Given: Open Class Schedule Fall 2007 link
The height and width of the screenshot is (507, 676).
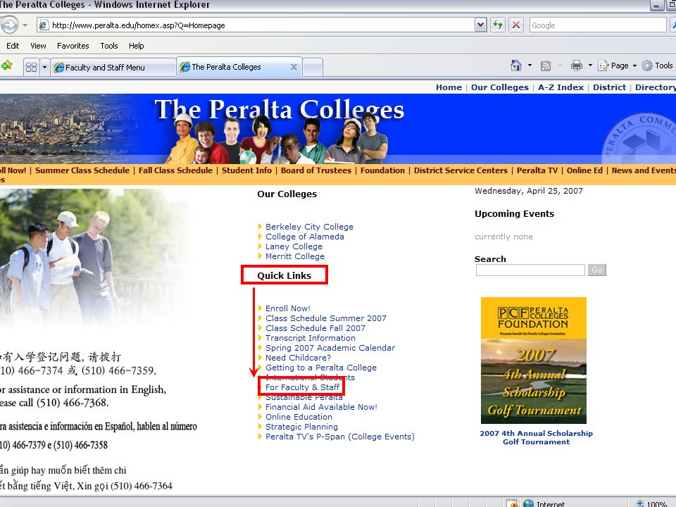Looking at the screenshot, I should [315, 328].
